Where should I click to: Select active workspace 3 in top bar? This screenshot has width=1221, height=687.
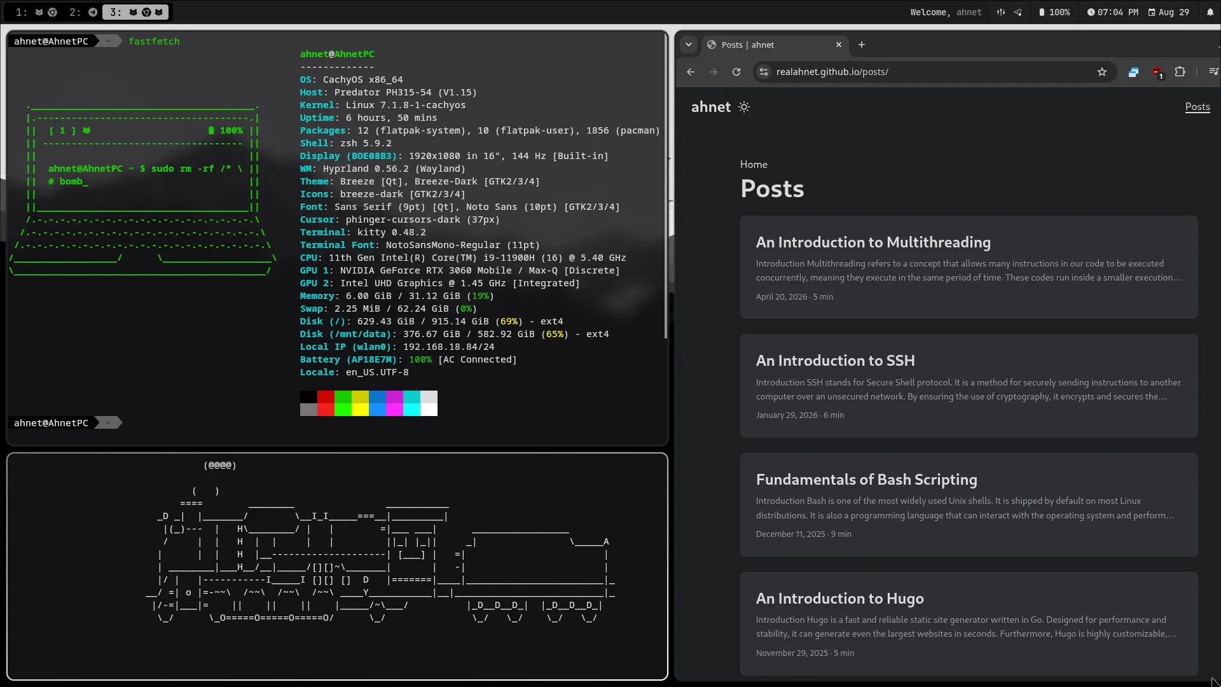(136, 12)
